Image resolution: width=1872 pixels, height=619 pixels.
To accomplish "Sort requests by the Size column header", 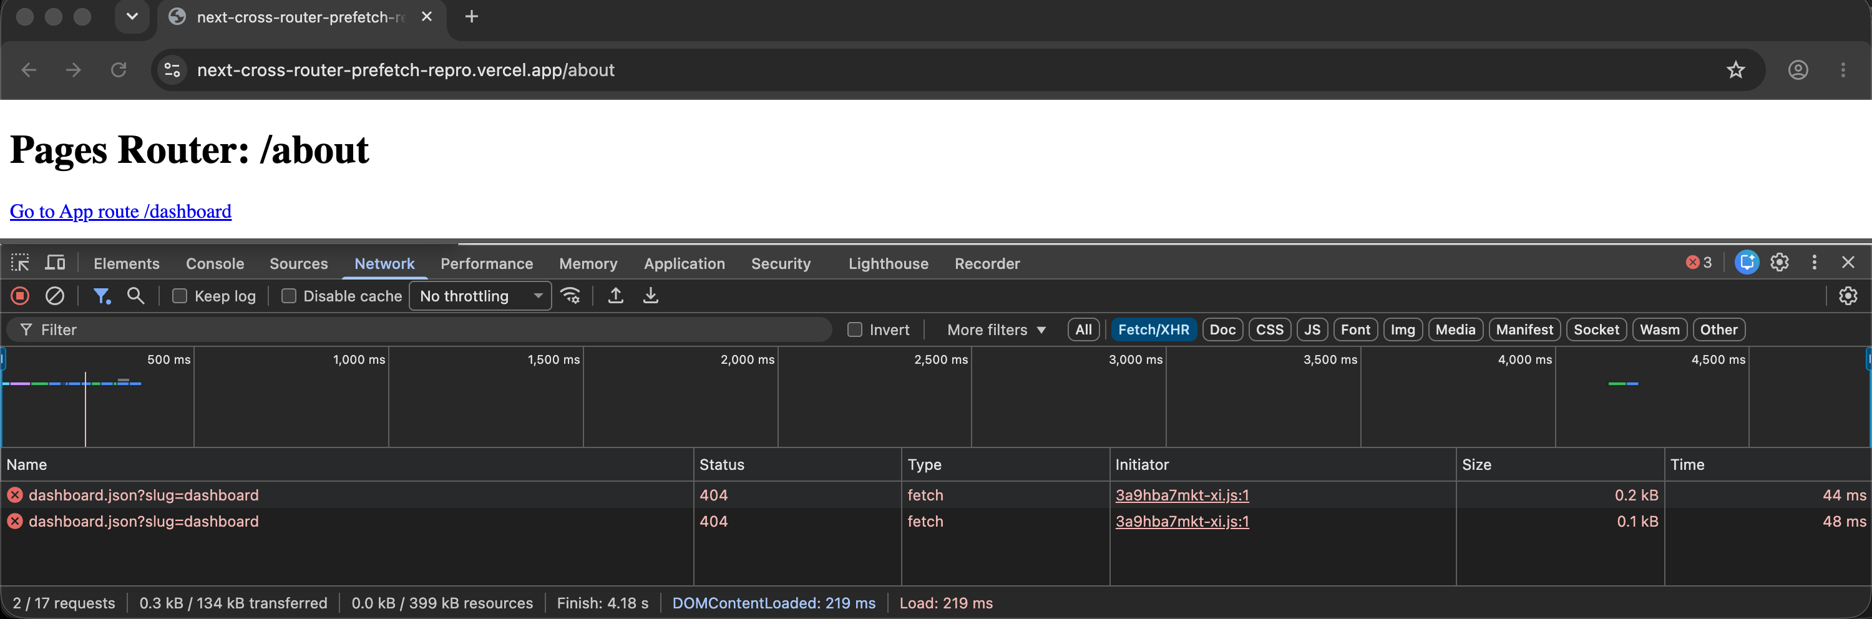I will 1559,464.
